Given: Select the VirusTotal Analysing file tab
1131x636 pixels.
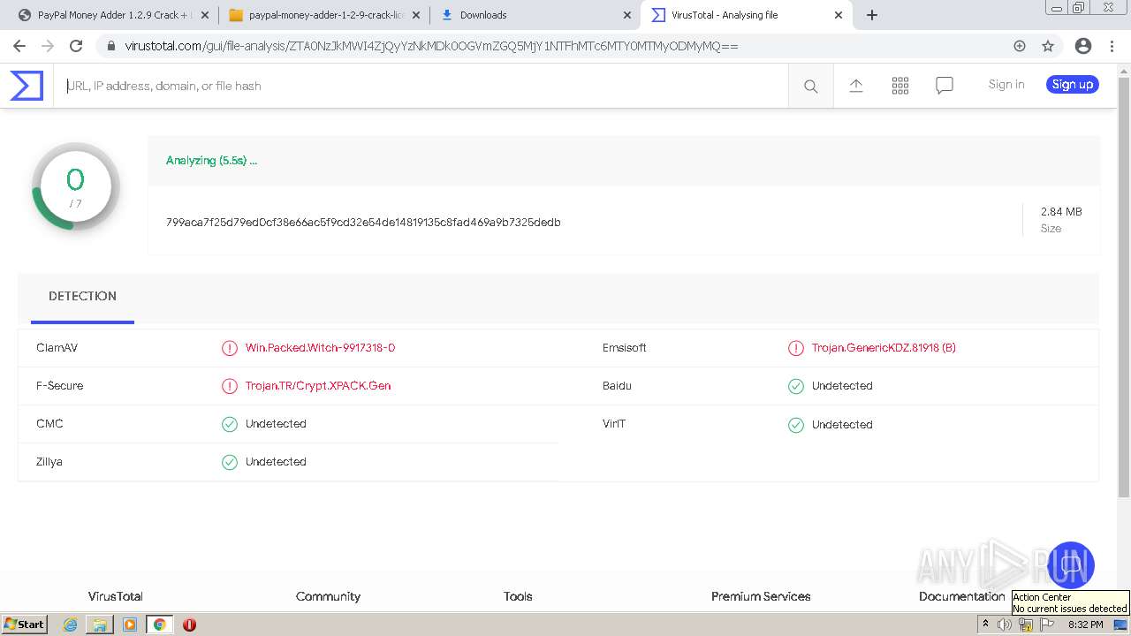Looking at the screenshot, I should click(x=748, y=15).
